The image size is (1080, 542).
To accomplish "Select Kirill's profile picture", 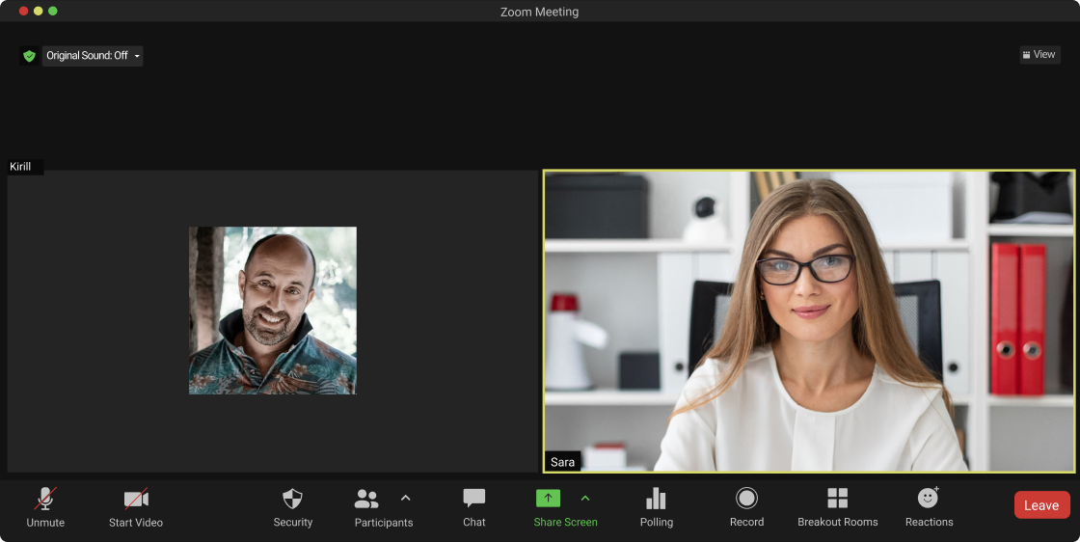I will 273,311.
